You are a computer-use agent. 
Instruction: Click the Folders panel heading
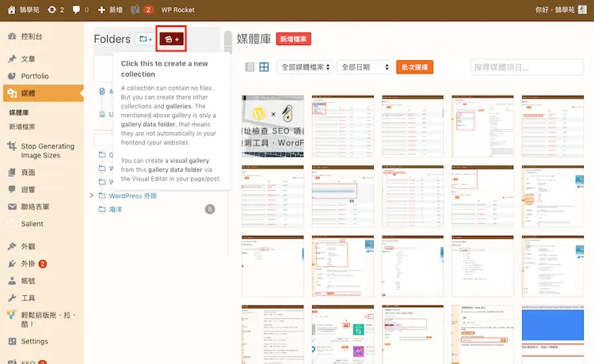tap(112, 39)
